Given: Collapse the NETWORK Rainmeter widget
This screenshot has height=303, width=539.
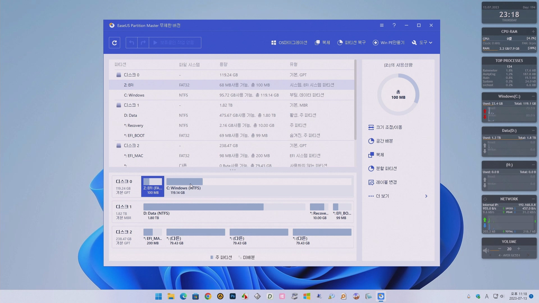Looking at the screenshot, I should tap(533, 199).
